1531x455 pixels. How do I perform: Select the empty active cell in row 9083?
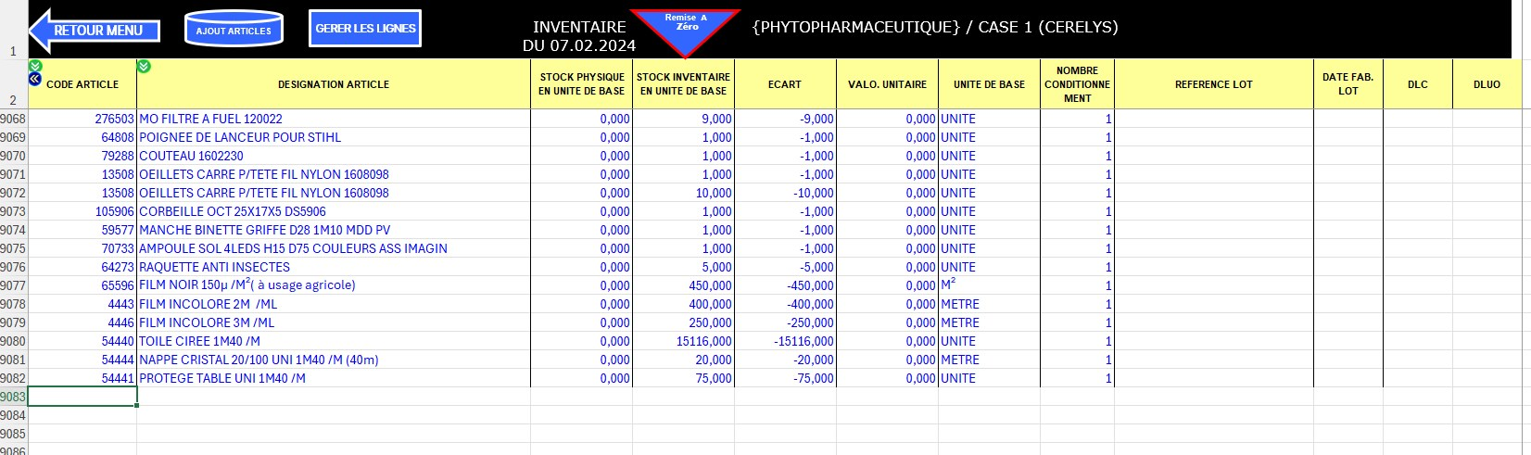[82, 397]
